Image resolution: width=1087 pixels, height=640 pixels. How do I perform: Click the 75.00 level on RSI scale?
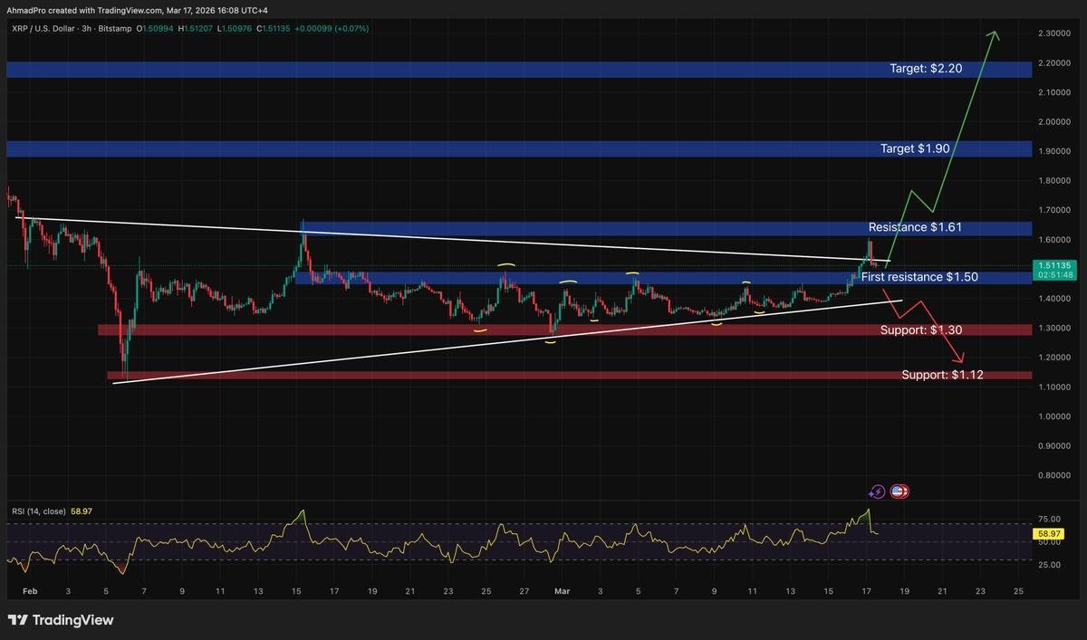[1047, 521]
